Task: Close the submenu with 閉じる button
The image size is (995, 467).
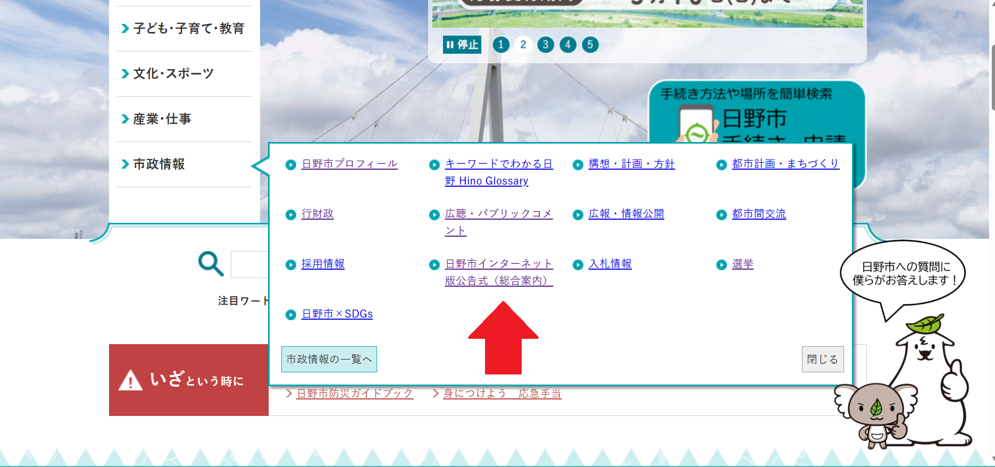Action: point(822,360)
